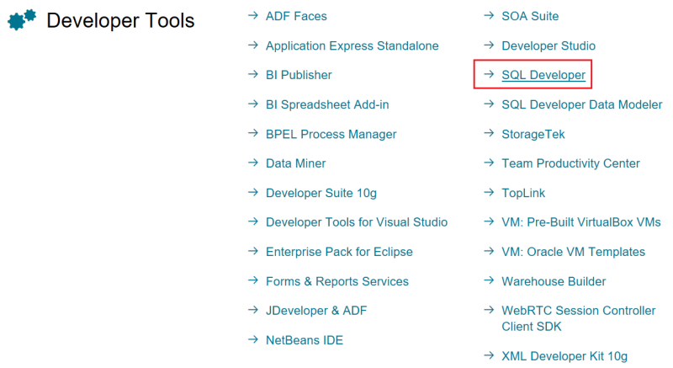The width and height of the screenshot is (673, 368).
Task: Click the arrow icon beside BI Spreadsheet Add-in
Action: [x=253, y=104]
